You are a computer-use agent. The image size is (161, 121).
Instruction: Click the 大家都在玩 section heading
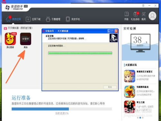131,65
